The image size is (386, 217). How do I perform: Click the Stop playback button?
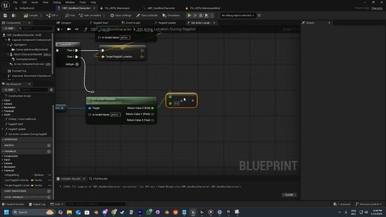point(201,16)
